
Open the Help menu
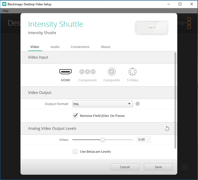[x=5, y=11]
